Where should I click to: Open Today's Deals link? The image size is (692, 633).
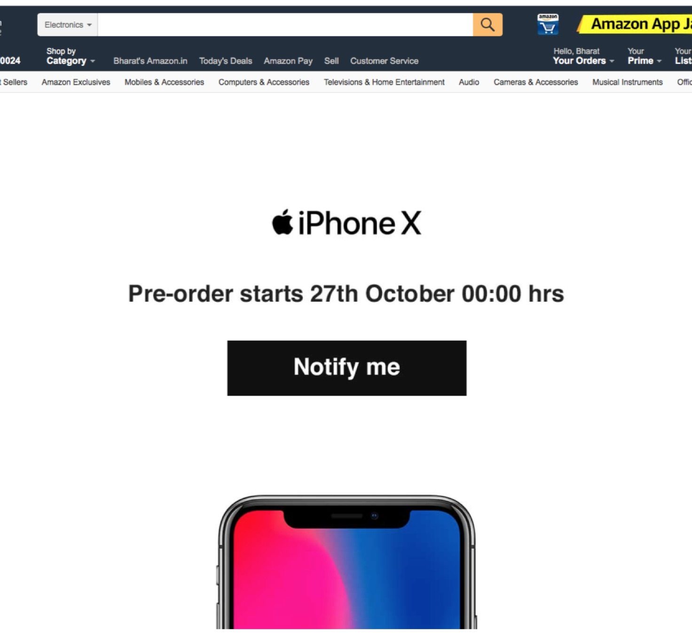tap(226, 61)
